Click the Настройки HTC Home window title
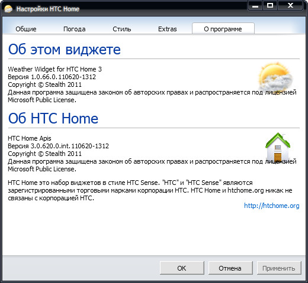This screenshot has width=308, height=283. pos(48,9)
